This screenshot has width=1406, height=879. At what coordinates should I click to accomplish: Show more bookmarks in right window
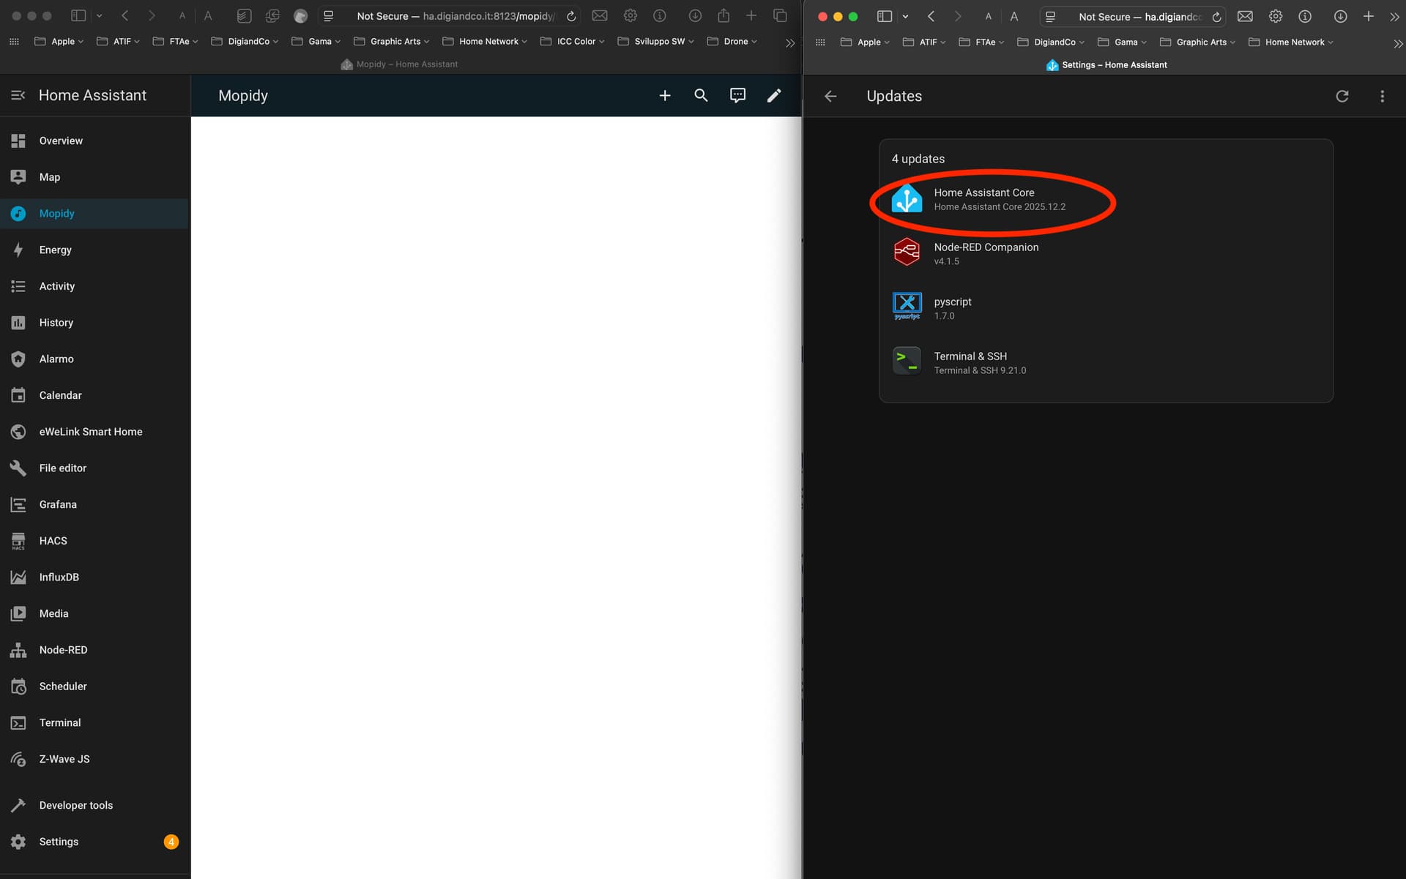pyautogui.click(x=1397, y=43)
